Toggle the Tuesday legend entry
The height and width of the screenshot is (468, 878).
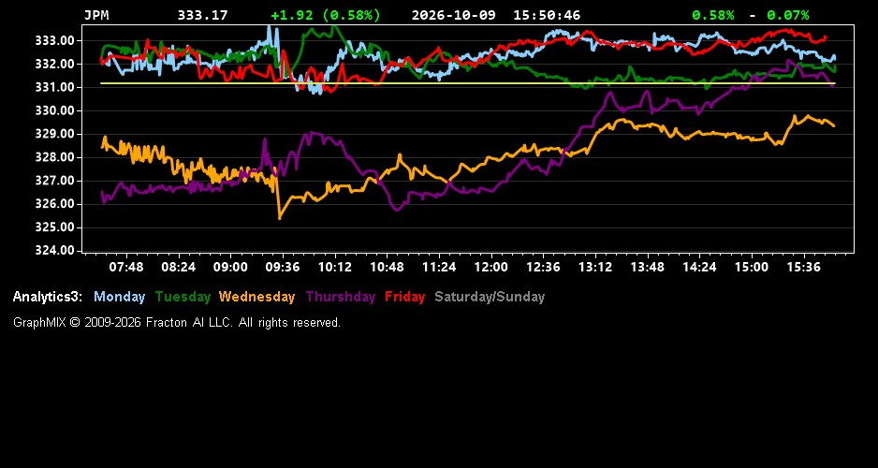(183, 298)
